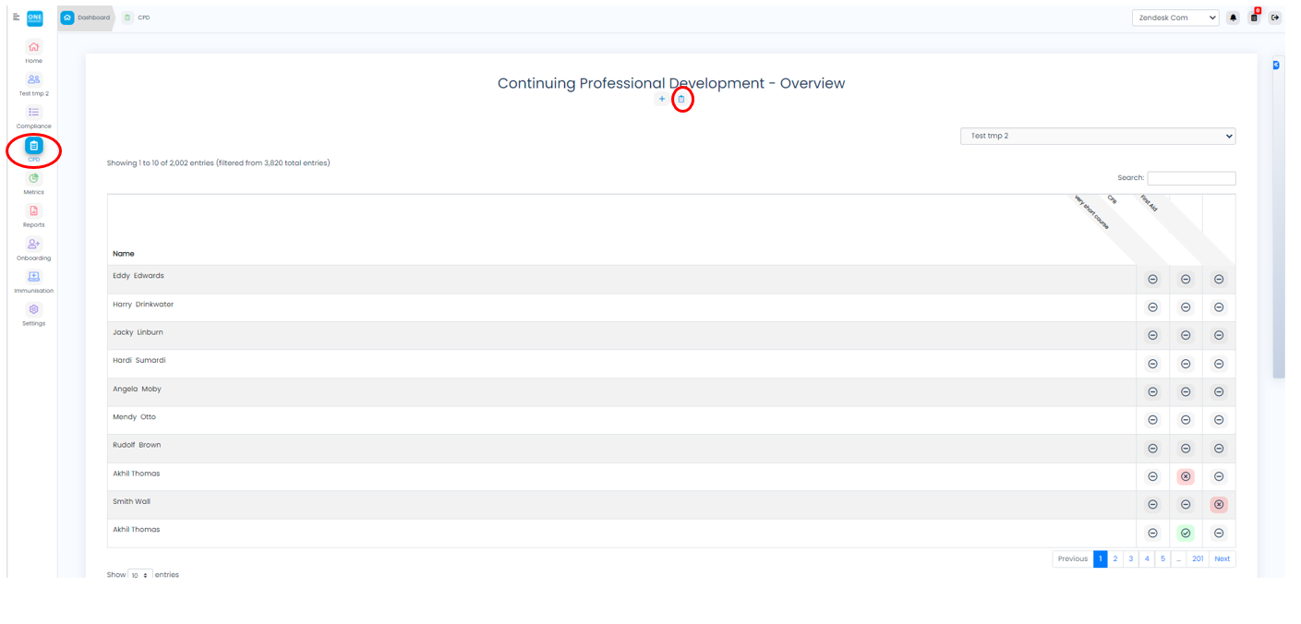Open the clipboard icon with red badge
This screenshot has width=1301, height=624.
[1254, 18]
